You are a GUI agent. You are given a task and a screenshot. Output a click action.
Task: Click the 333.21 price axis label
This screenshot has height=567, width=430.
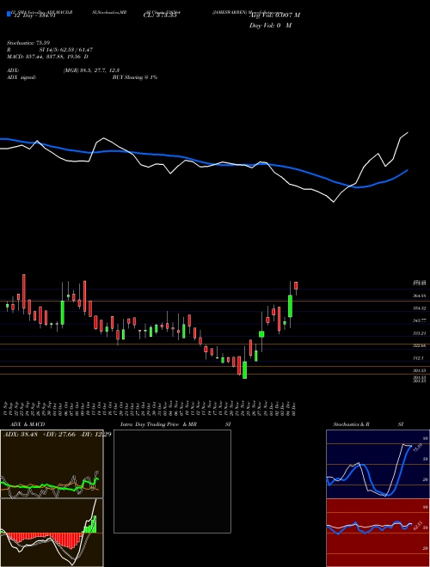click(x=419, y=333)
